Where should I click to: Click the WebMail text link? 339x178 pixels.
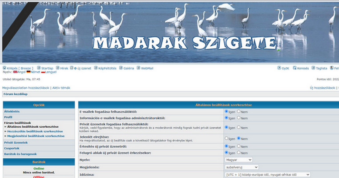(147, 69)
